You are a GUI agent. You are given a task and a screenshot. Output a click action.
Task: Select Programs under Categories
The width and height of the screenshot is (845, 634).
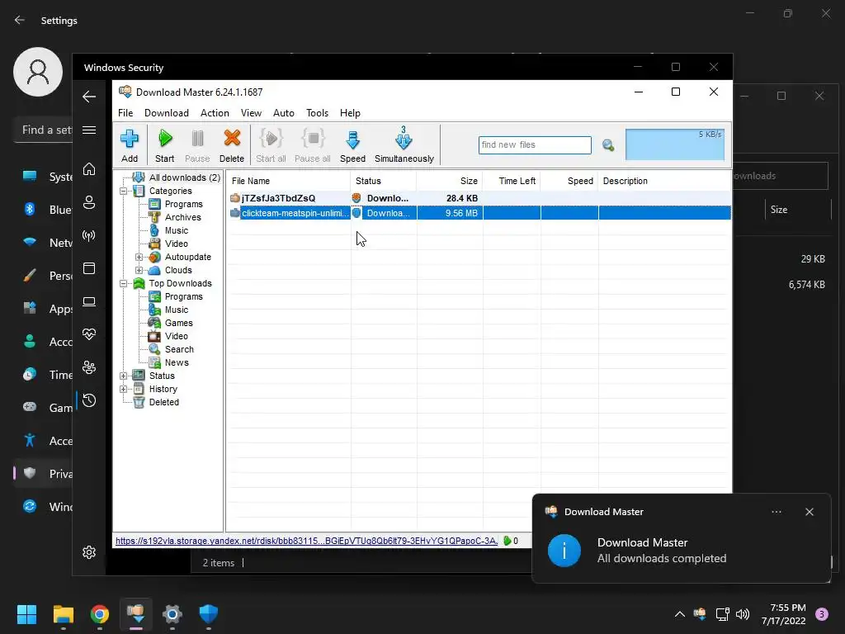coord(183,204)
